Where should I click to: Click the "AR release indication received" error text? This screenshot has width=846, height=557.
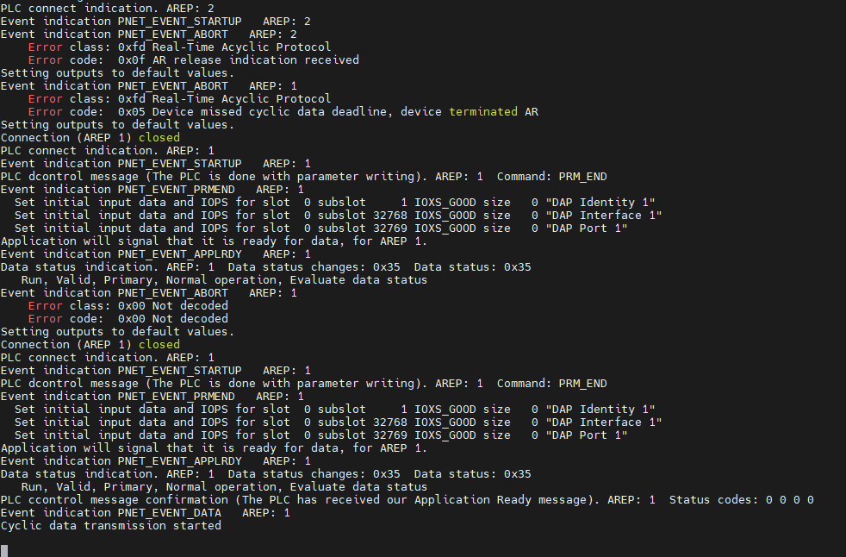(x=256, y=59)
